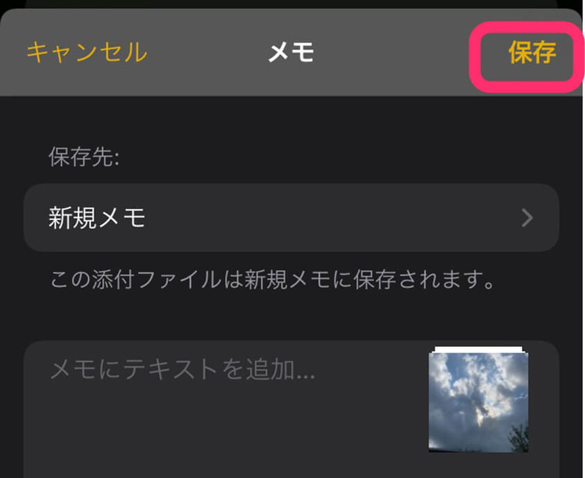Tap キャンセル to discard the memo
This screenshot has height=478, width=585.
point(87,52)
